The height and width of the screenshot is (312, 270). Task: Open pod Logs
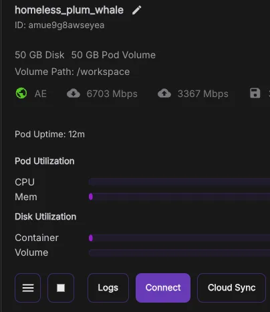coord(108,288)
